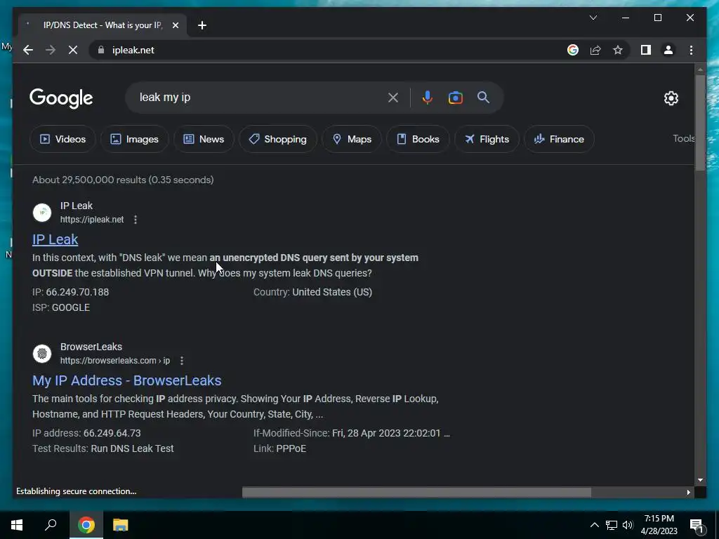Click the Chrome taskbar icon
719x539 pixels.
pyautogui.click(x=86, y=525)
